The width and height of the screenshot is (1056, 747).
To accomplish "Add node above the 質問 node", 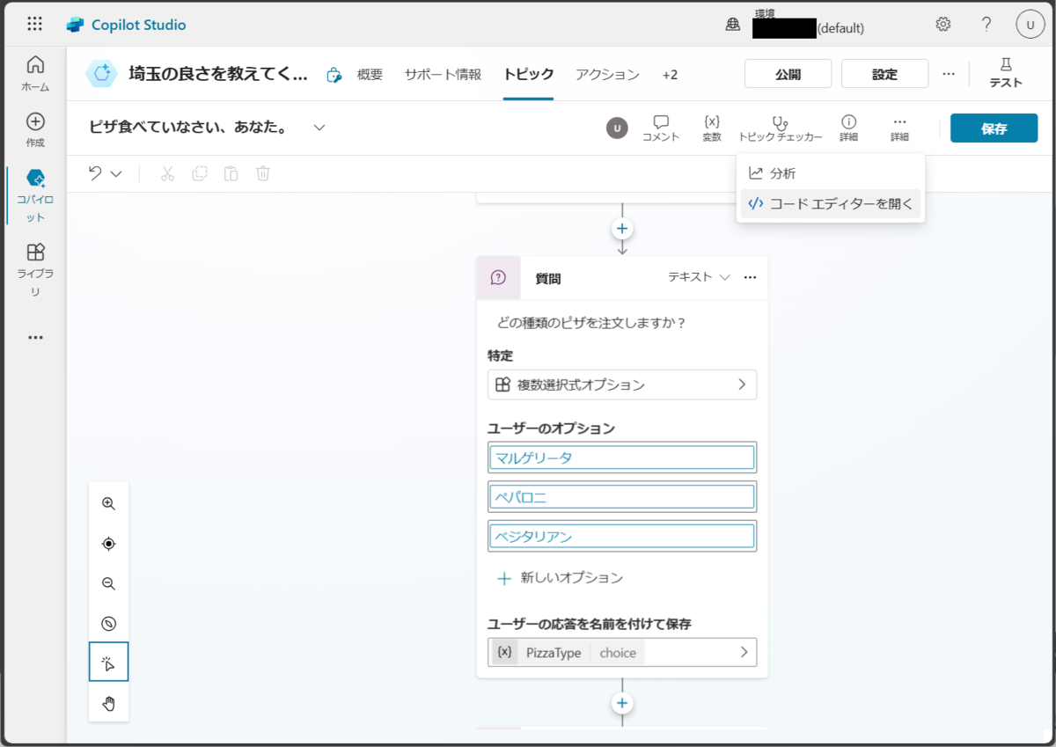I will tap(622, 229).
